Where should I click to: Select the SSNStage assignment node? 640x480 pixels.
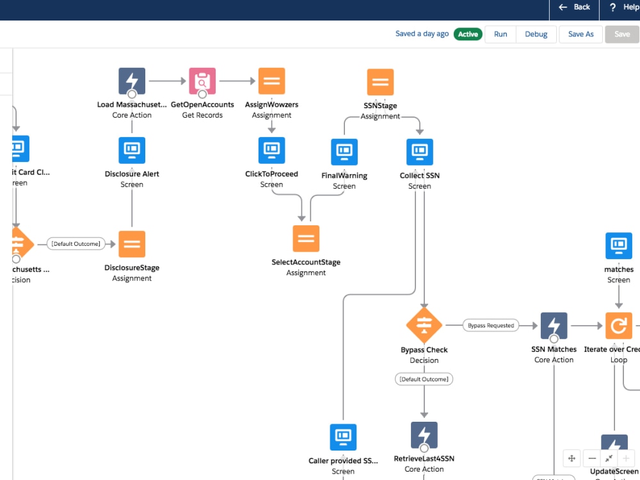(x=380, y=81)
